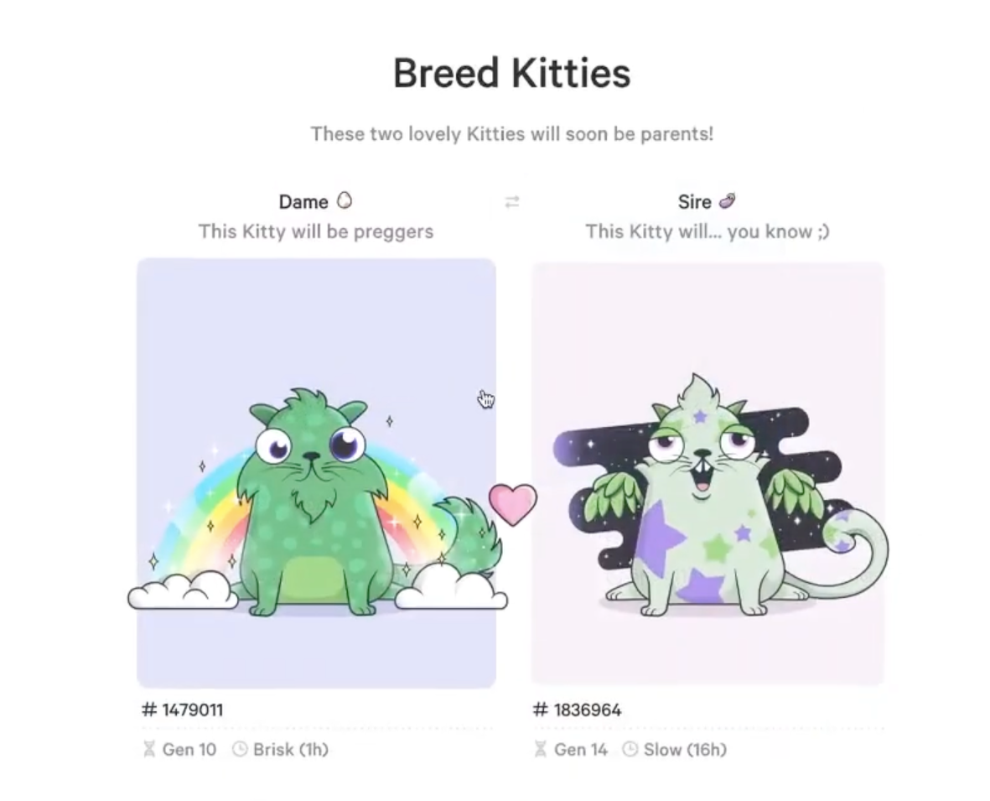Click the hourglass icon next to Gen 10
Screen dimensions: 990x801
(x=149, y=750)
